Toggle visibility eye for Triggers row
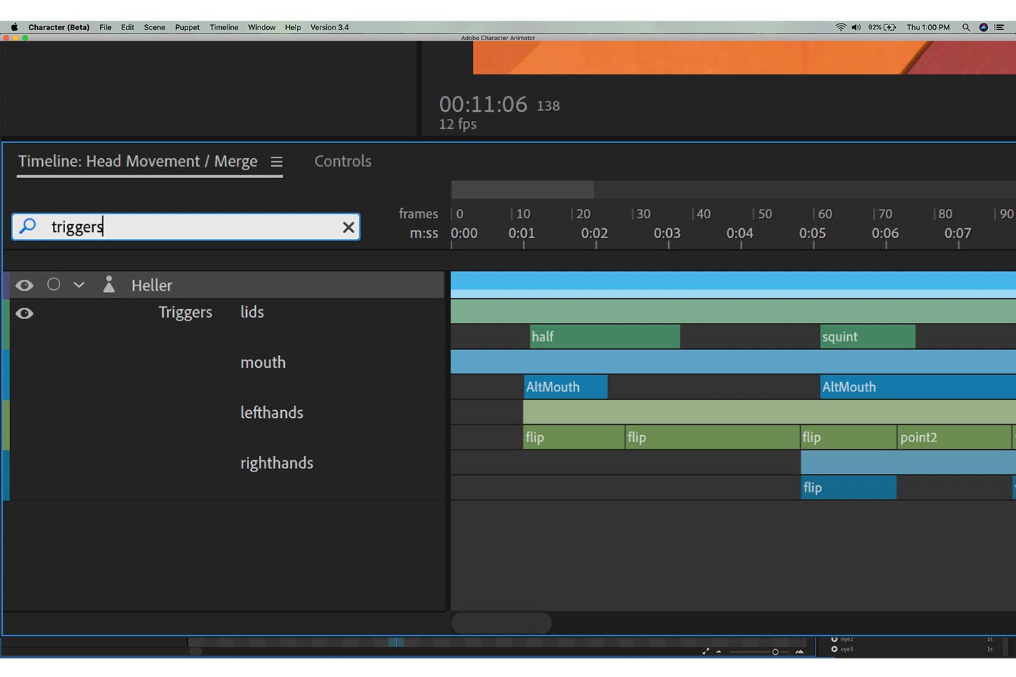This screenshot has width=1016, height=677. click(x=24, y=313)
